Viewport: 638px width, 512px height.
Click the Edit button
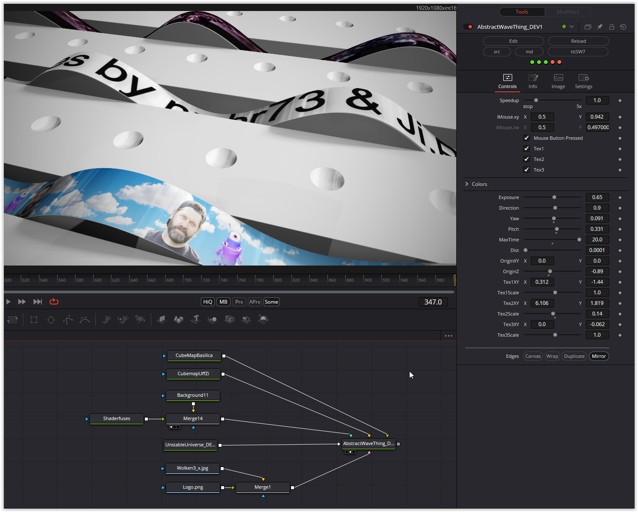513,41
